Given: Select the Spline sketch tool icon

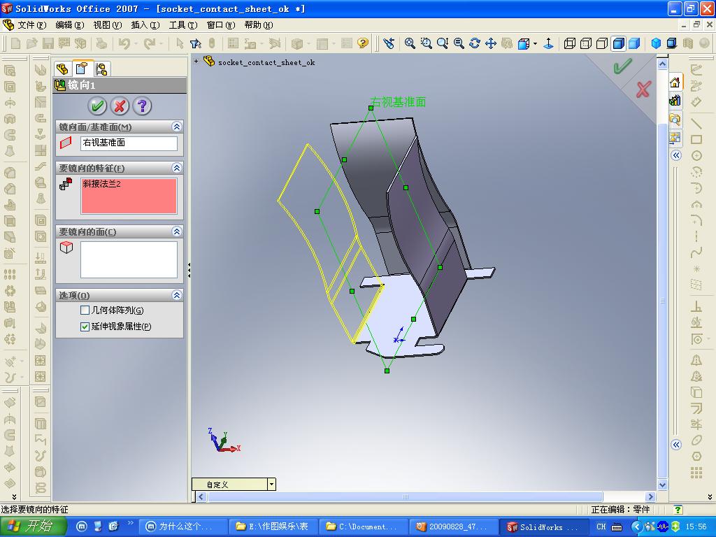Looking at the screenshot, I should pos(696,252).
